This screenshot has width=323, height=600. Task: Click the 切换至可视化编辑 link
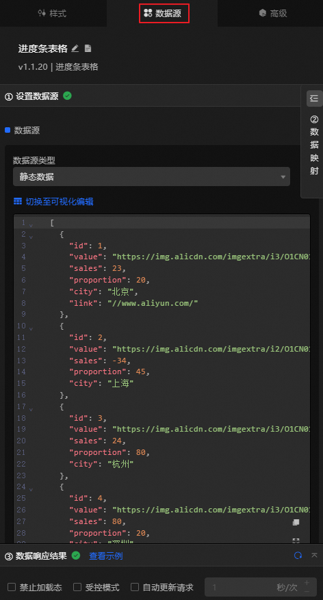click(60, 202)
